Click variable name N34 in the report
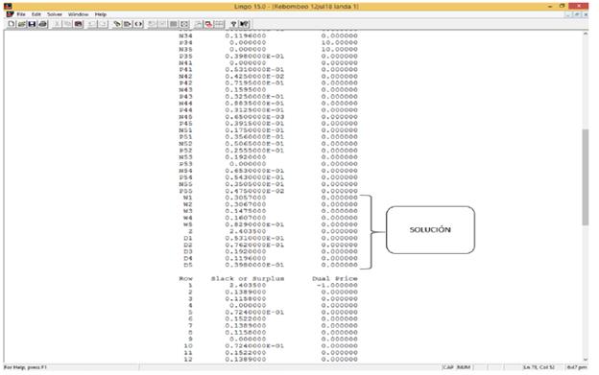Screen dimensions: 599x375 [x=185, y=35]
